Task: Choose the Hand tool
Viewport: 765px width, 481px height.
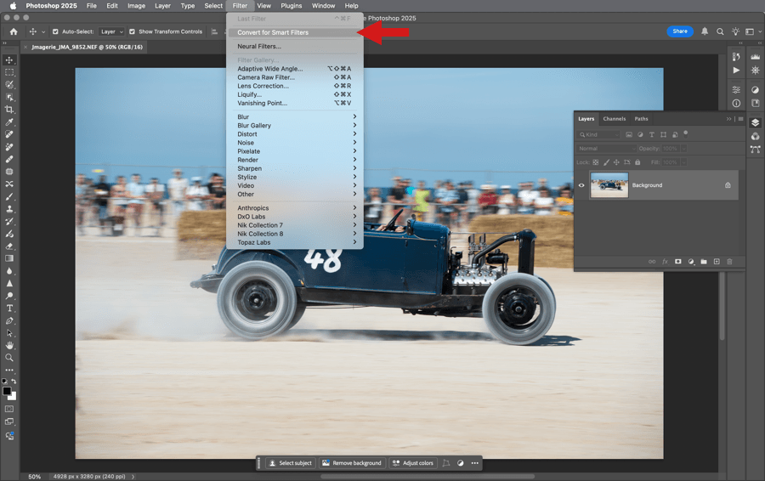Action: coord(10,346)
